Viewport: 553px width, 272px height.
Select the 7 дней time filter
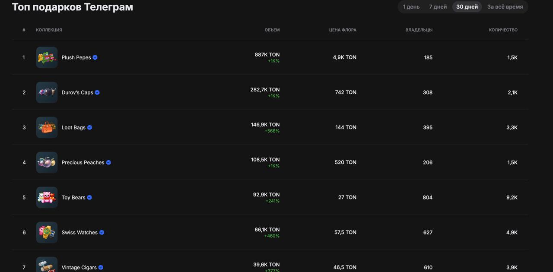tap(438, 7)
